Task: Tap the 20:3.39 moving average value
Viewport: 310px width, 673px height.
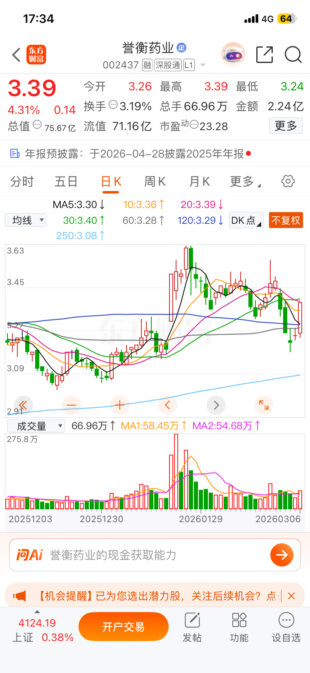Action: (x=202, y=205)
